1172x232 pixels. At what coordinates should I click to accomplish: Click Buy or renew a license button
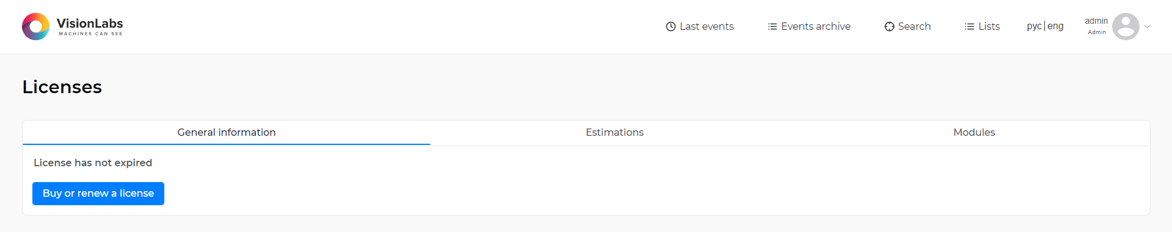pos(98,194)
